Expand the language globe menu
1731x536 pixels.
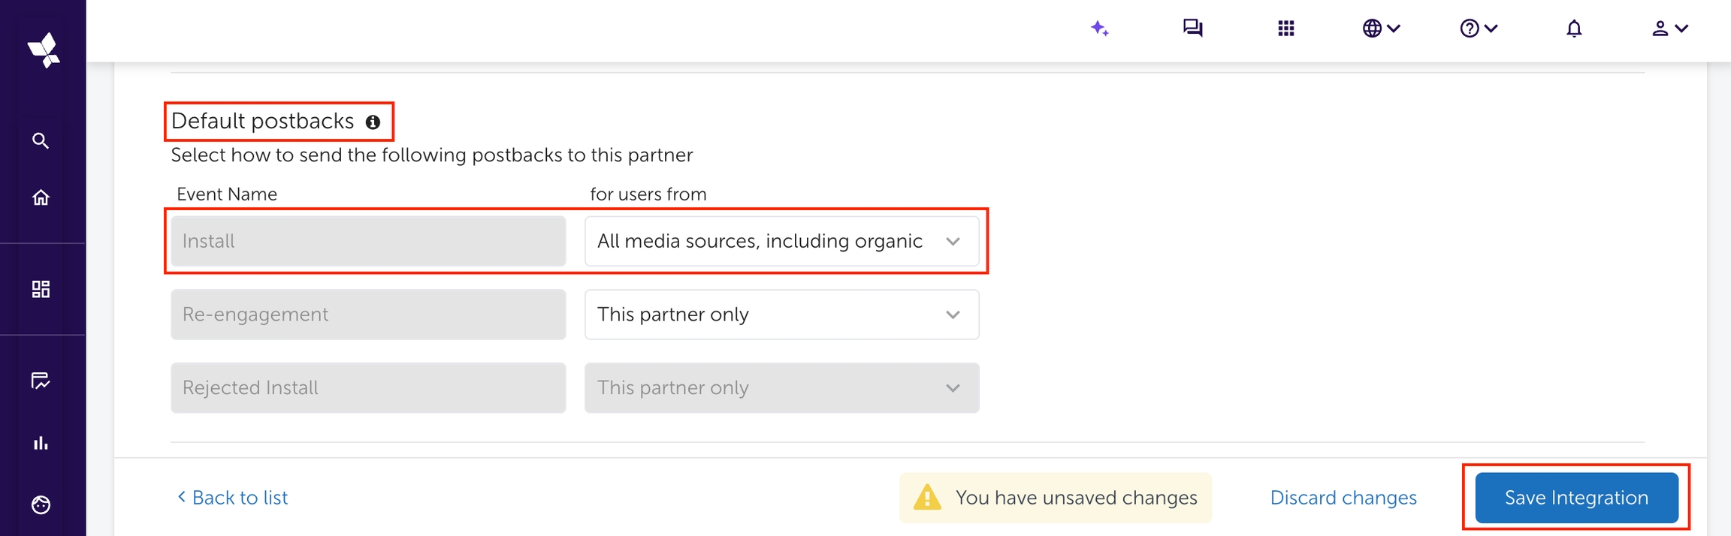pos(1381,29)
